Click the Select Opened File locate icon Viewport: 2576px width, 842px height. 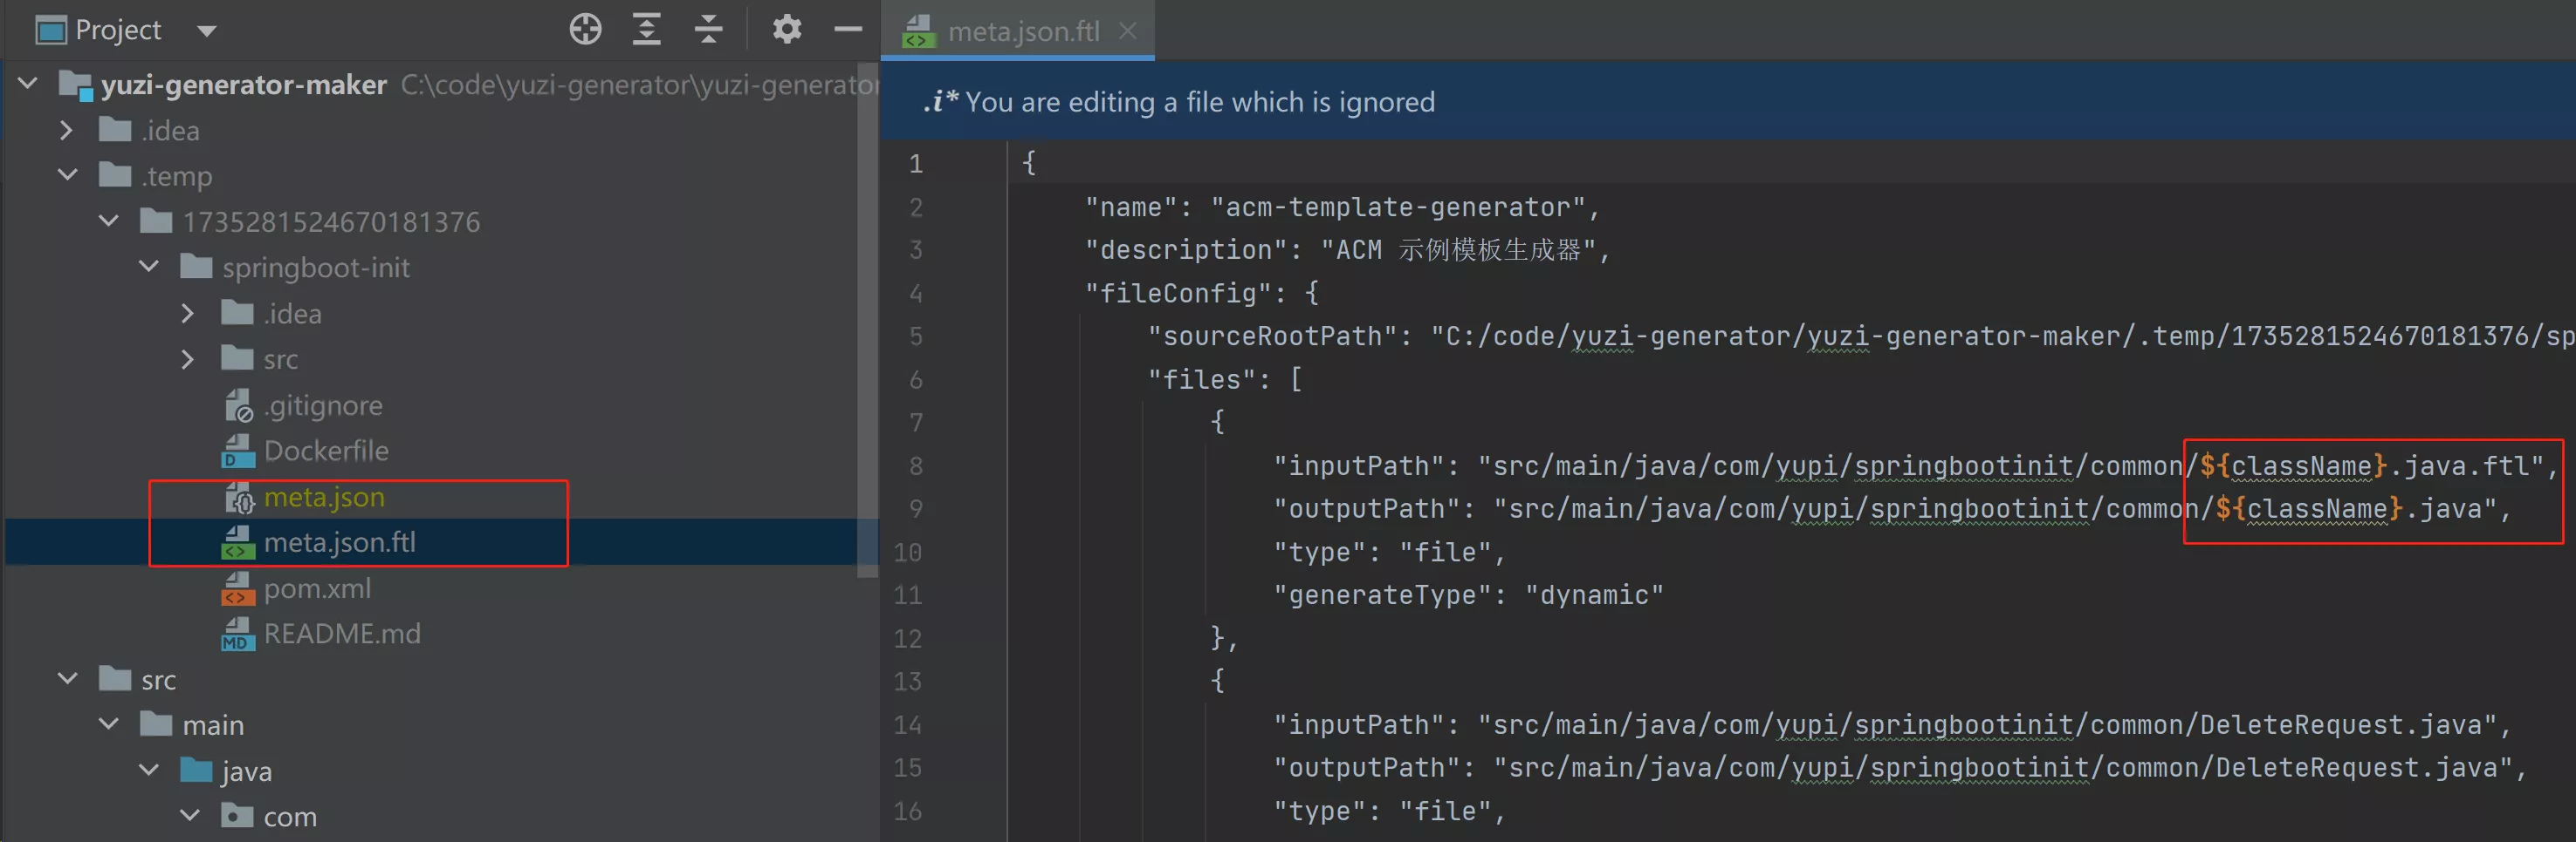585,30
